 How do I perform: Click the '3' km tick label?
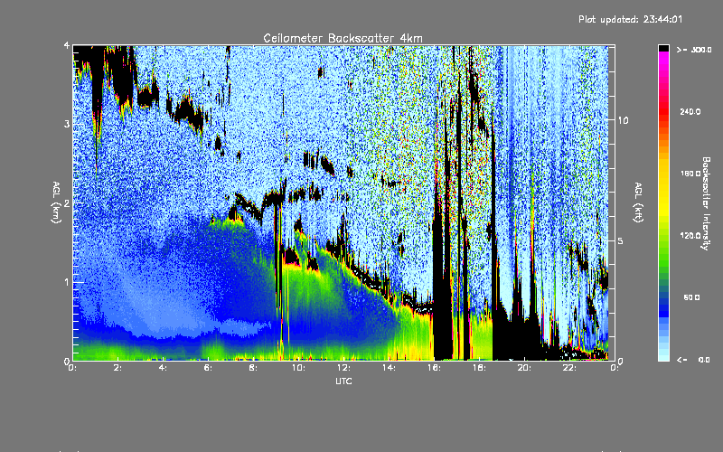pyautogui.click(x=67, y=125)
